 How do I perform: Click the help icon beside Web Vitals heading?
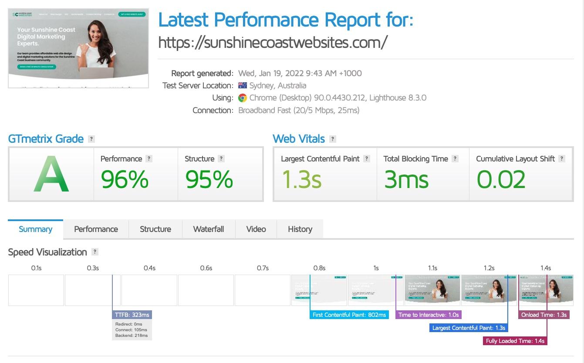(x=333, y=139)
